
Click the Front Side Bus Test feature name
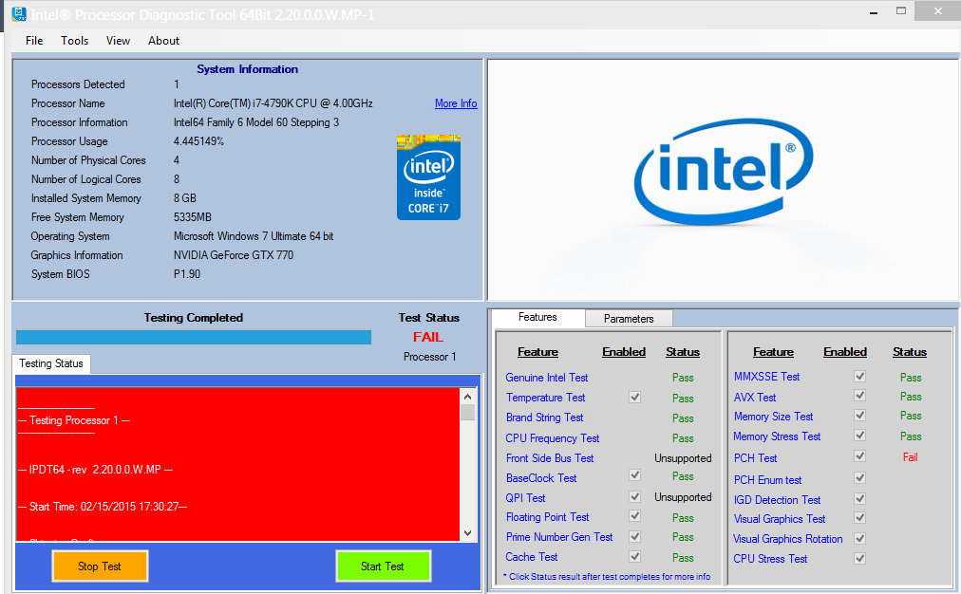(550, 458)
